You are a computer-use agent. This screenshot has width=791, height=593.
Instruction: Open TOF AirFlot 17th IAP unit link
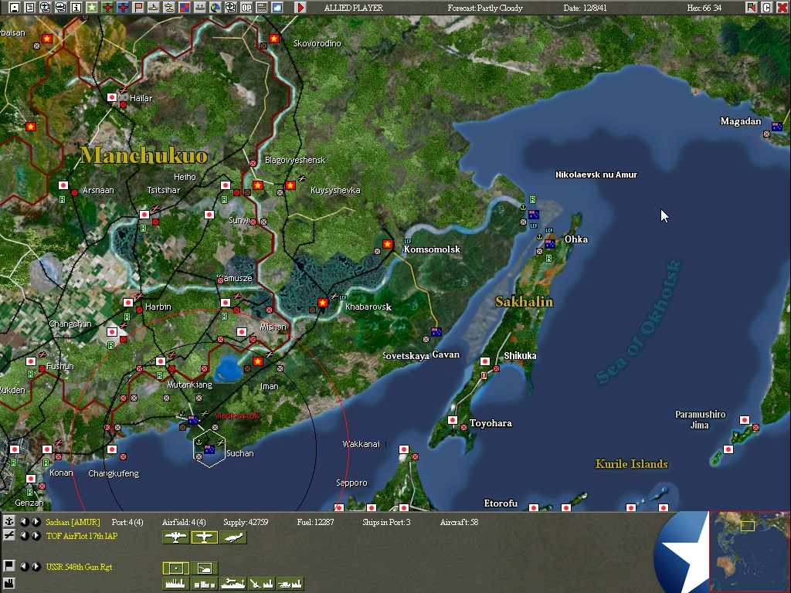tap(82, 536)
